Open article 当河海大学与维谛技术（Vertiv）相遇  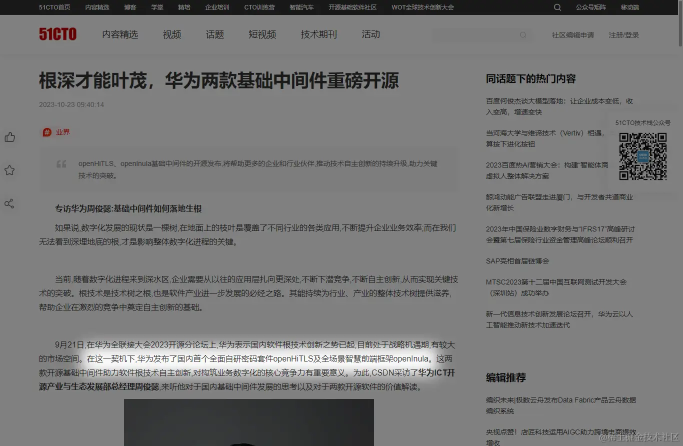point(545,138)
